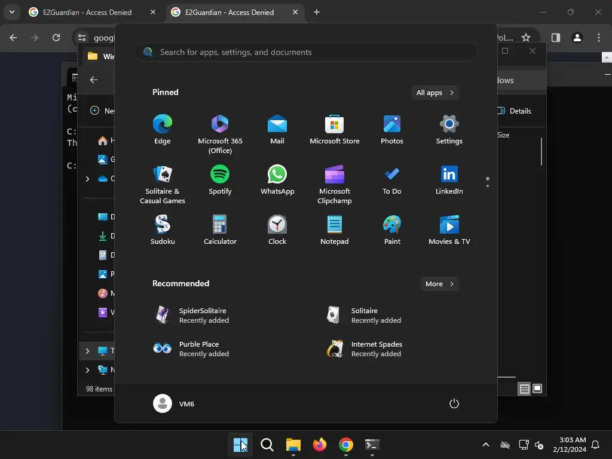Open Calculator
Image resolution: width=612 pixels, height=459 pixels.
(x=220, y=230)
